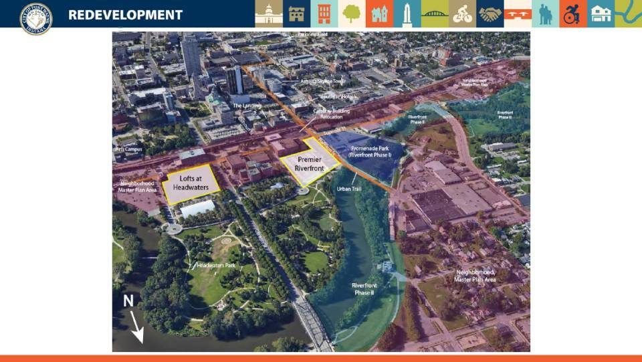Image resolution: width=642 pixels, height=362 pixels.
Task: Click the City of Fort Wayne seal logo
Action: click(x=35, y=16)
